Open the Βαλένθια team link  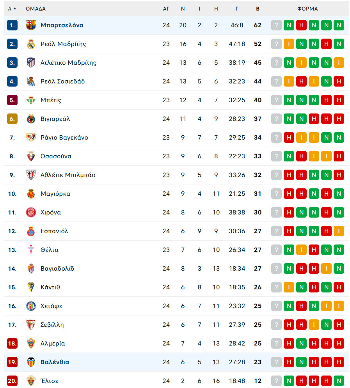(55, 362)
